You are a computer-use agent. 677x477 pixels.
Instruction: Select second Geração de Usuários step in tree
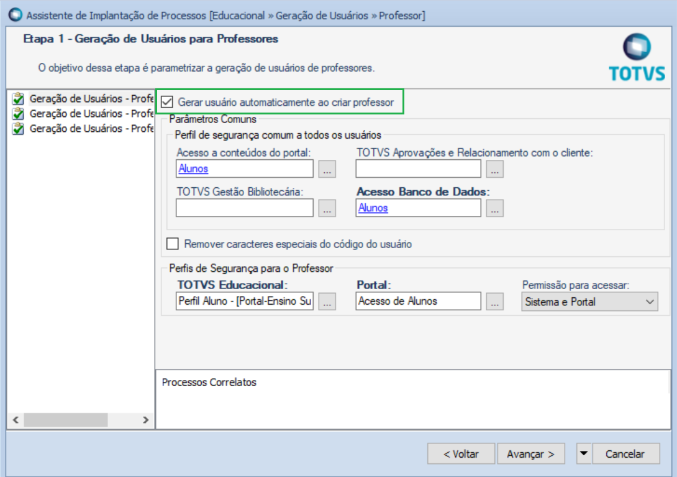tap(91, 114)
